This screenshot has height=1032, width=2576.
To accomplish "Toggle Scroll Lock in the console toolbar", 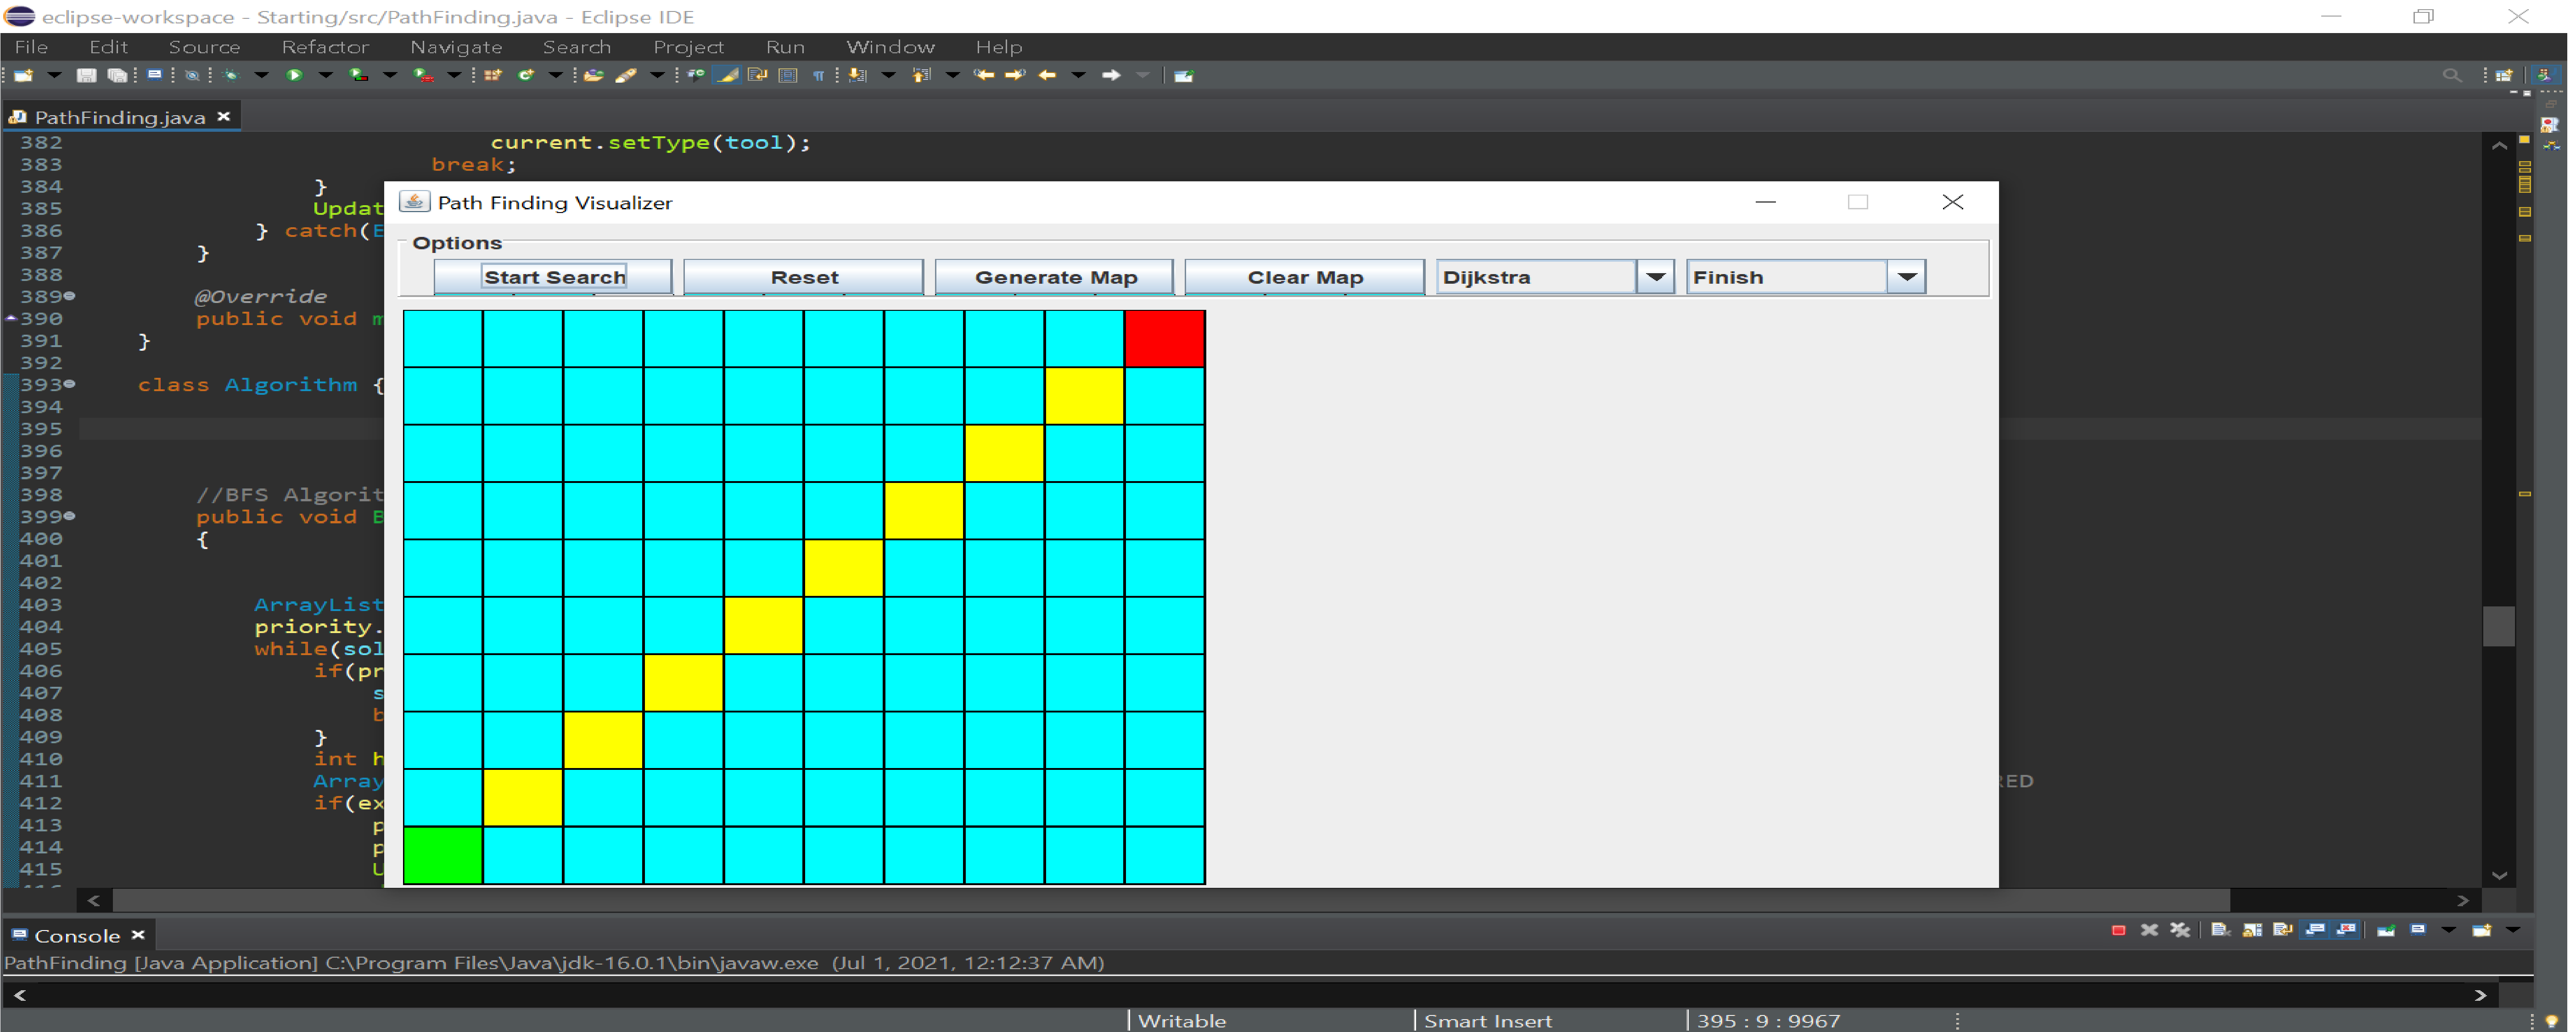I will click(x=2251, y=930).
